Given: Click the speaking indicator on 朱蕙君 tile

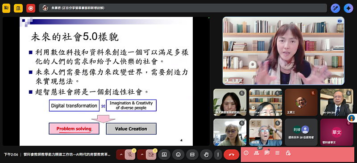Looking at the screenshot, I should [x=340, y=21].
